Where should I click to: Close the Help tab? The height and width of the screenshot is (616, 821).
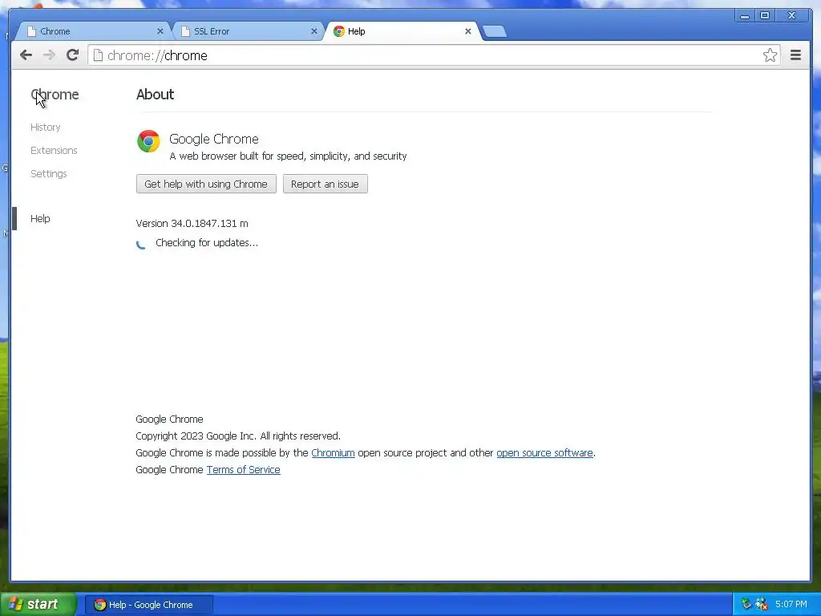point(468,31)
